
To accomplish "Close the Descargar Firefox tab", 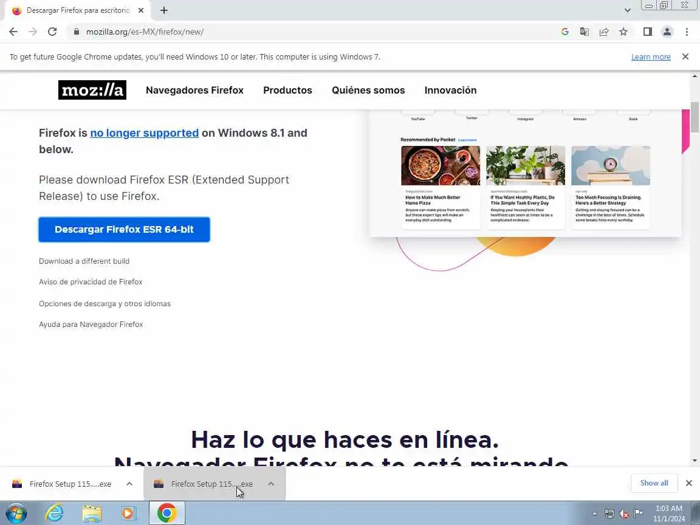I will coord(140,10).
